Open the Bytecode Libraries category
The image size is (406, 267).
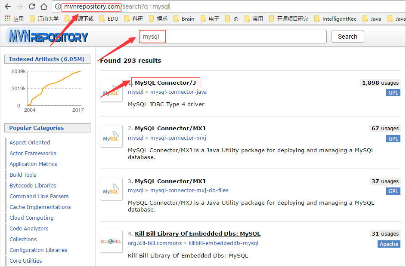(x=33, y=186)
